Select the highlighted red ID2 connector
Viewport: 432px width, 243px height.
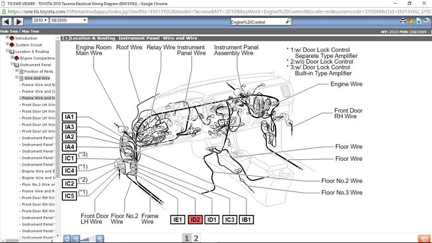[x=195, y=220]
